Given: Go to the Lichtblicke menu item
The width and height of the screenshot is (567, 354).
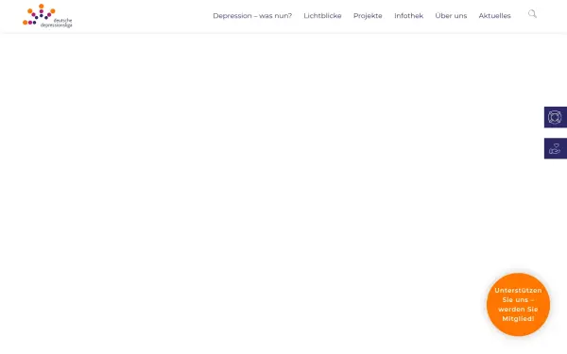Looking at the screenshot, I should click(322, 16).
